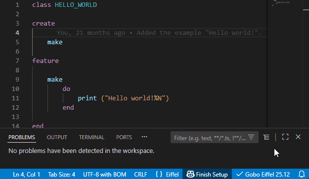
Task: Switch to the OUTPUT tab
Action: pyautogui.click(x=57, y=137)
